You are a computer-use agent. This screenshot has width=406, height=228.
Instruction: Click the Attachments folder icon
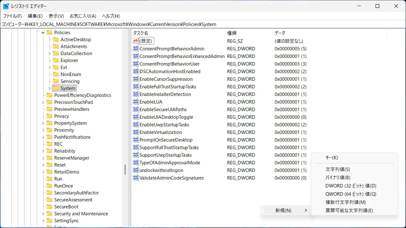[x=56, y=46]
